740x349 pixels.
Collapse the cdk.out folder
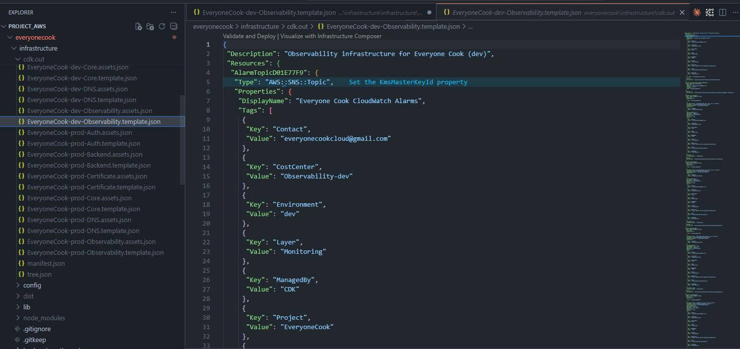[18, 59]
